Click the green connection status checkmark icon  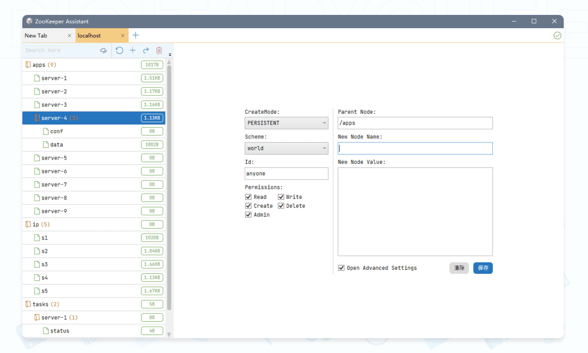[557, 36]
